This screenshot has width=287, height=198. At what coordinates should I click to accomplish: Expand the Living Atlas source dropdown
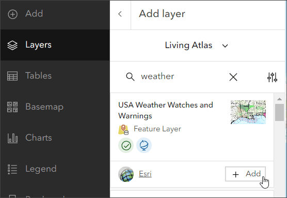click(x=197, y=45)
